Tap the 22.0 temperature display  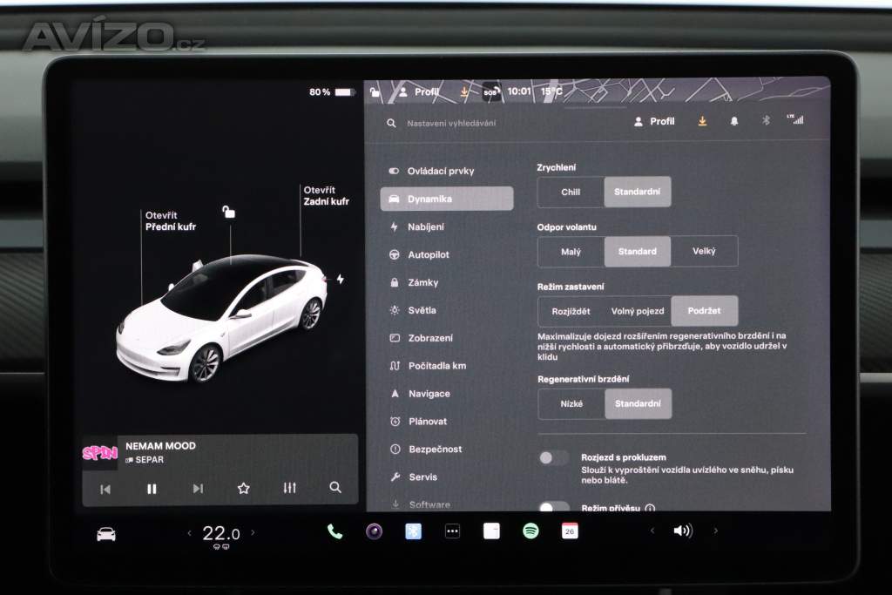221,533
